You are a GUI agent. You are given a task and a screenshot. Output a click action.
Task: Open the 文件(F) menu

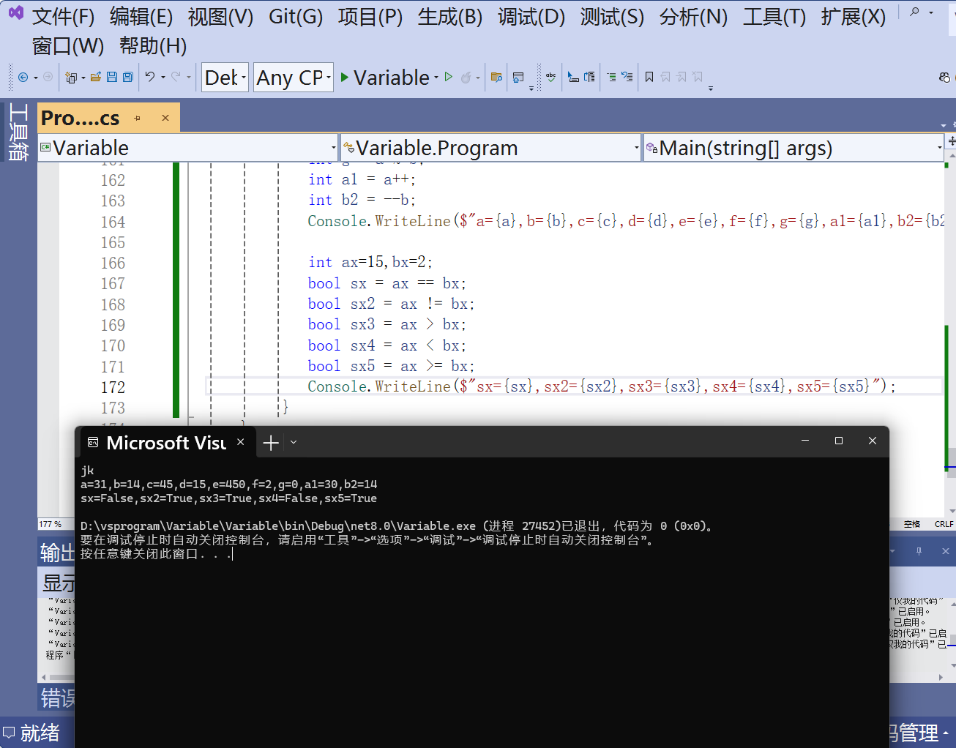coord(63,16)
